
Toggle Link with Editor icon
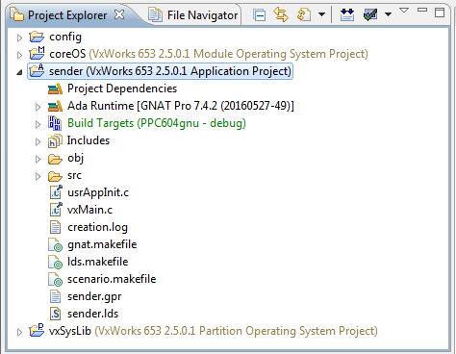pos(281,14)
